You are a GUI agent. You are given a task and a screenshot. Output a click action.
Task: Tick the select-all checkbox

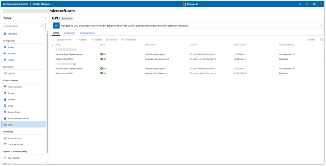coord(52,45)
